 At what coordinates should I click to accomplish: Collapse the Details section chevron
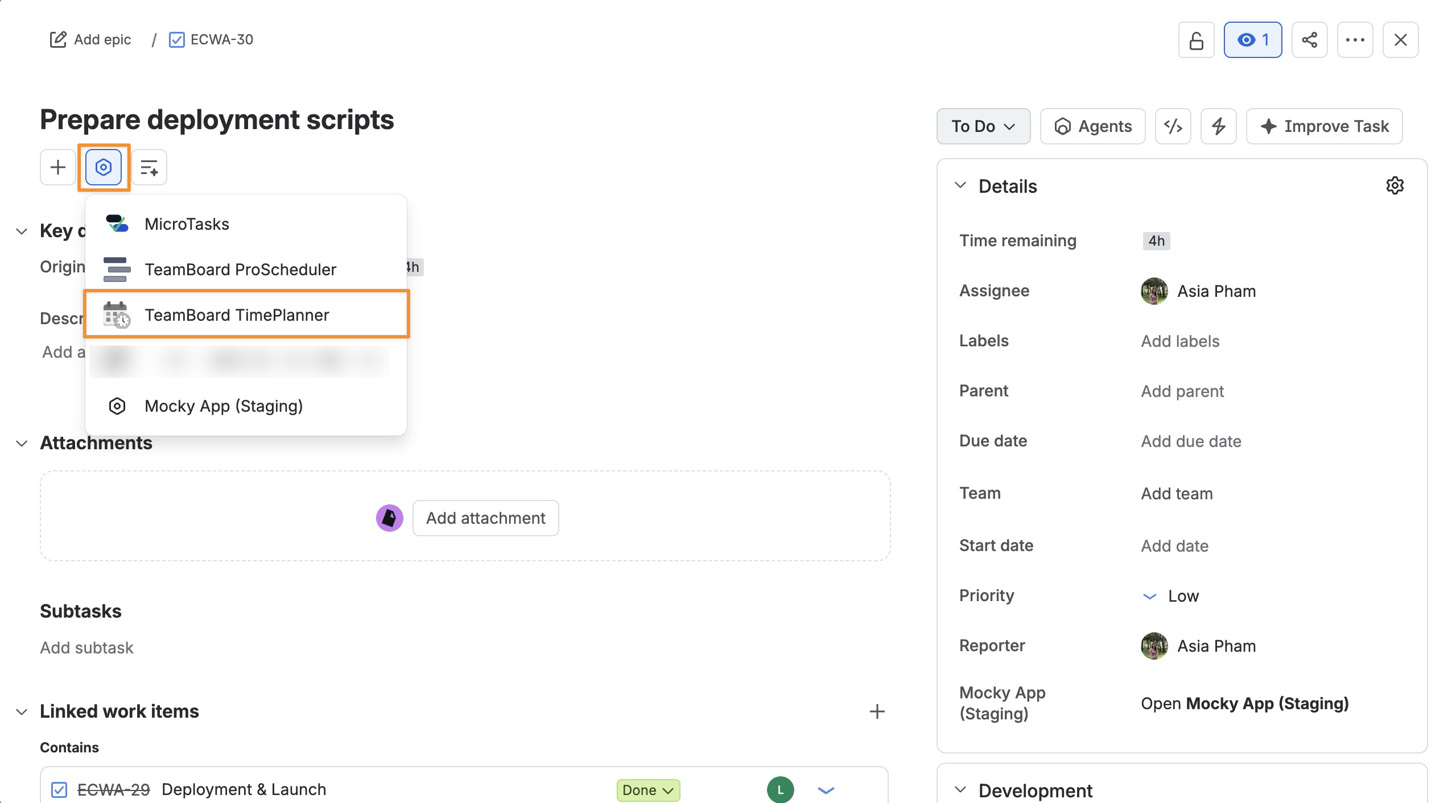tap(960, 185)
